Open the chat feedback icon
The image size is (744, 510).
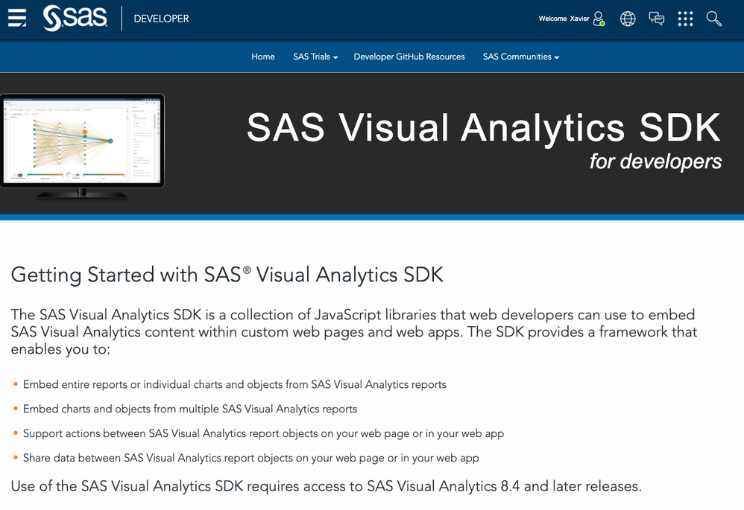tap(656, 19)
